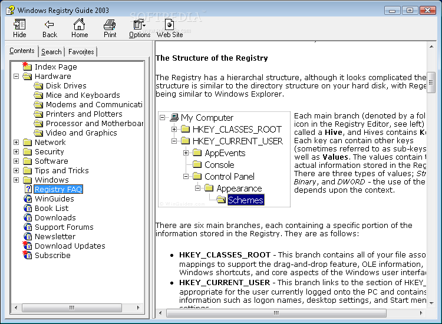This screenshot has width=442, height=324.
Task: Click right arrow of article horizontal scrollbar
Action: click(421, 313)
